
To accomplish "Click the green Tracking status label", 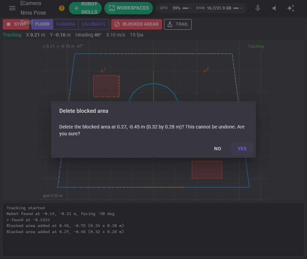I will (x=12, y=35).
